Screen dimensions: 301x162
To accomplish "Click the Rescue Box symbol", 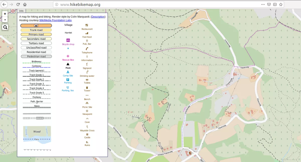I will pos(68,56).
